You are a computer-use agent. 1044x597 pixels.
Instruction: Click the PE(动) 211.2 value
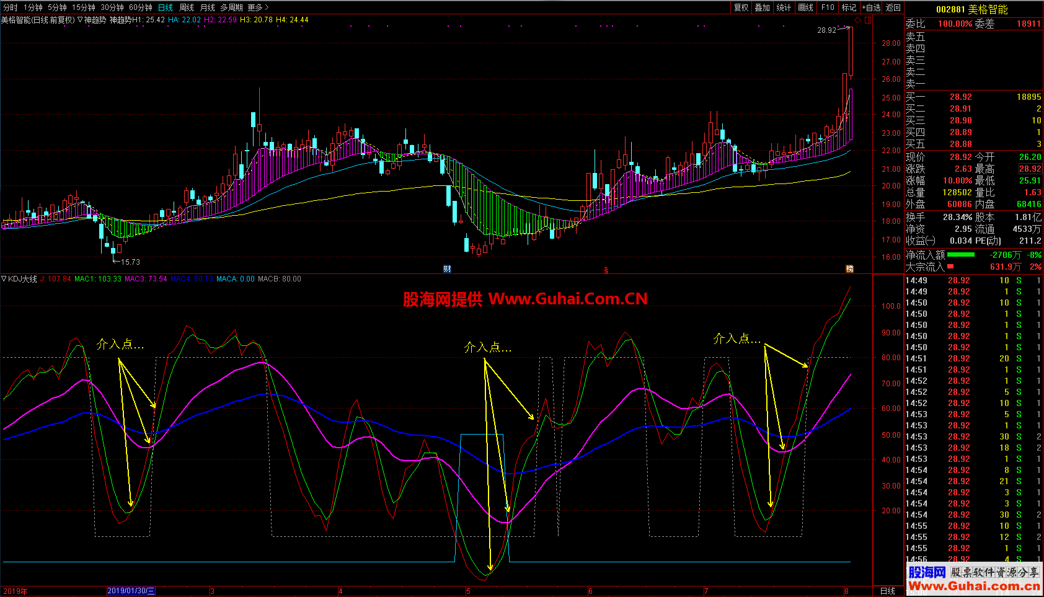pos(1030,241)
